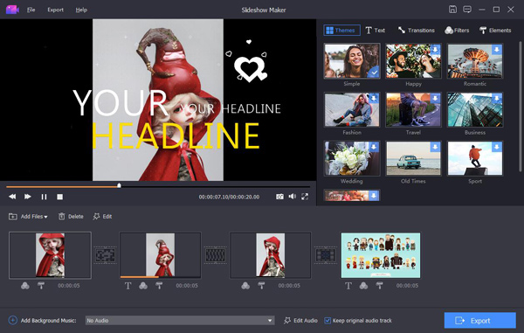Open elements icon under fourth clip
The height and width of the screenshot is (333, 524).
pos(379,286)
